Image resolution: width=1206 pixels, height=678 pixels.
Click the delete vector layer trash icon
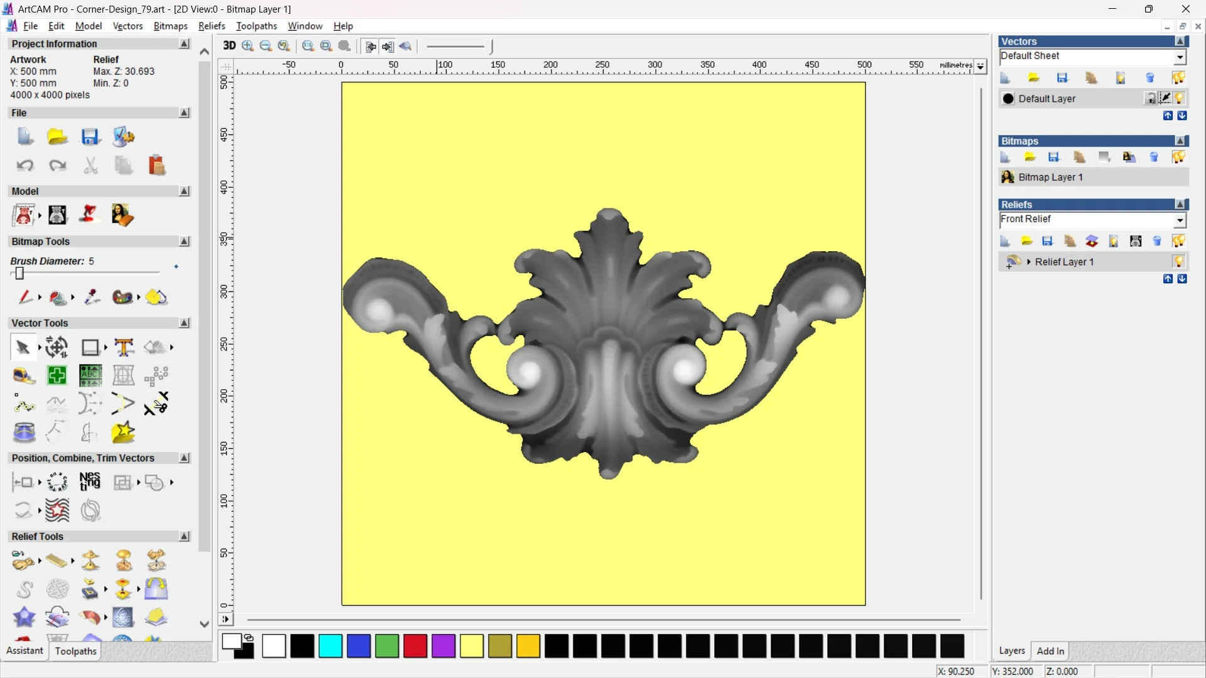click(x=1151, y=77)
